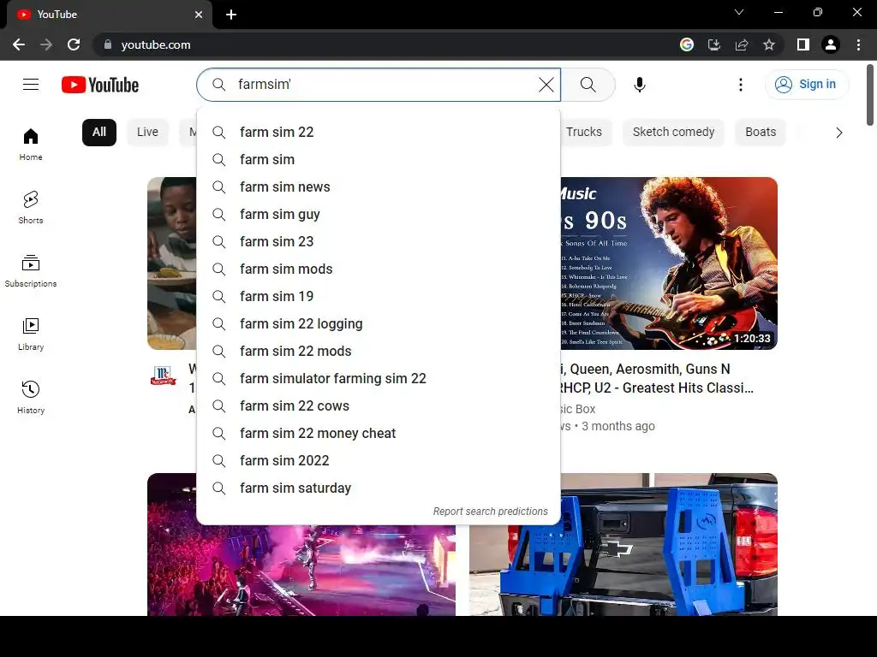The image size is (877, 657).
Task: Open the browser profile icon
Action: click(831, 44)
